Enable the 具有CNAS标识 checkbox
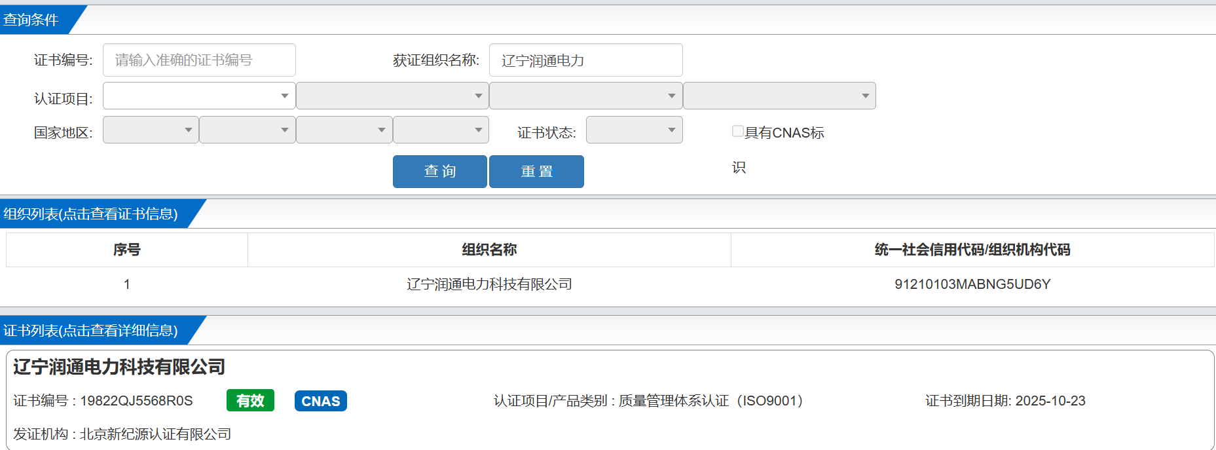Viewport: 1216px width, 450px height. tap(738, 131)
